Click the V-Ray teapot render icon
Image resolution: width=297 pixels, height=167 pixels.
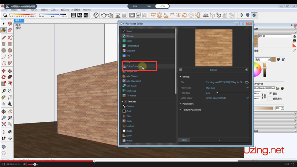click(103, 15)
